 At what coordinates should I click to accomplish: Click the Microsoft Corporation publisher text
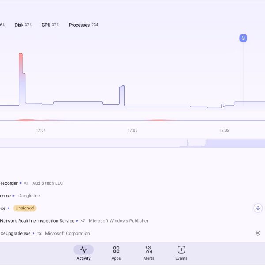click(68, 233)
